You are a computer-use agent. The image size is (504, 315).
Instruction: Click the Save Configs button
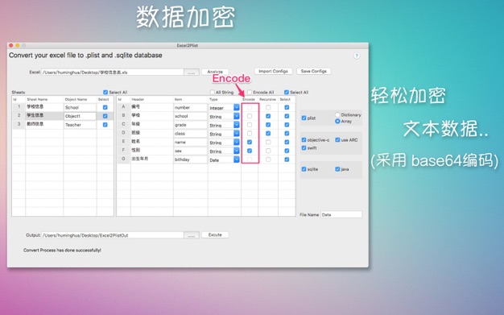click(x=313, y=71)
